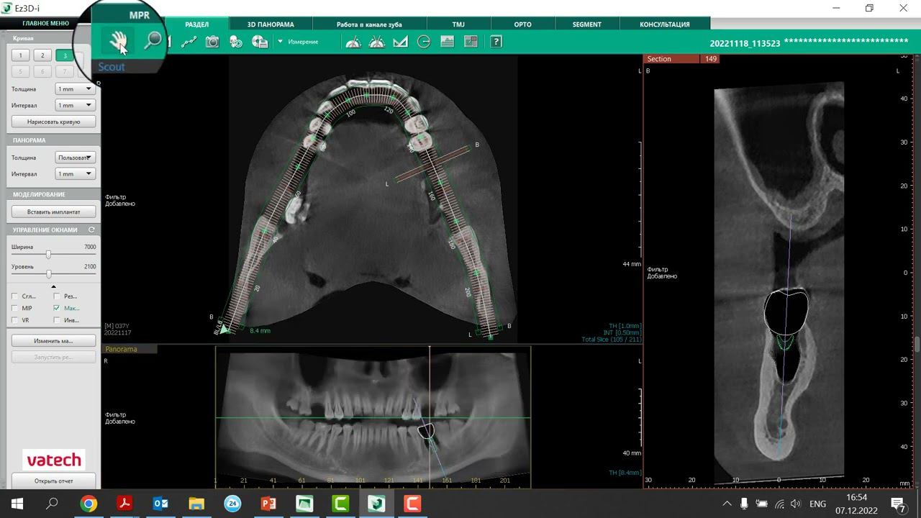The height and width of the screenshot is (518, 921).
Task: Open Outlook from the taskbar
Action: click(160, 504)
